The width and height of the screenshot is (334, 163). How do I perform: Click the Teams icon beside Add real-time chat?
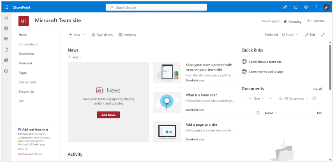[x=19, y=130]
